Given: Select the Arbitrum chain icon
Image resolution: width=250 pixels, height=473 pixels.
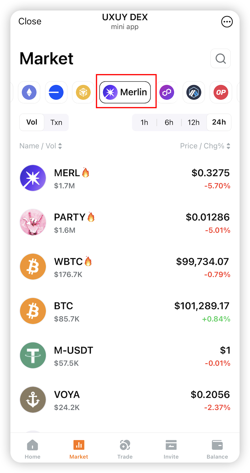Looking at the screenshot, I should [x=194, y=93].
